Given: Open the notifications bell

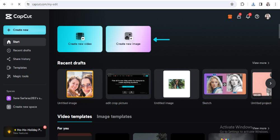Looking at the screenshot, I should pos(248,16).
